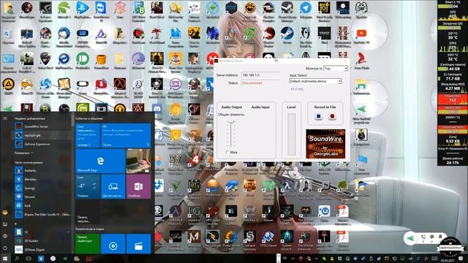Open the Movies & TV clapperboard tile
468x263 pixels.
[138, 244]
